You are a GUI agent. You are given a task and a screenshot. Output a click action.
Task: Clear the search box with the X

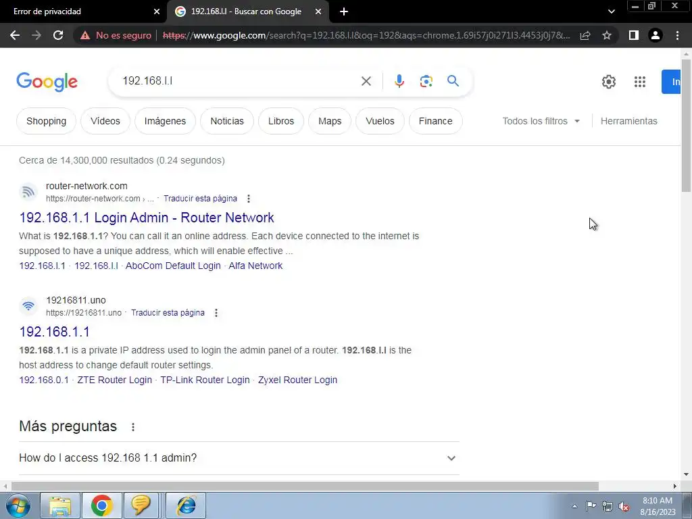tap(366, 81)
